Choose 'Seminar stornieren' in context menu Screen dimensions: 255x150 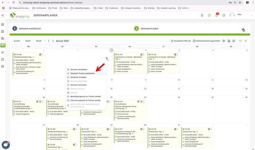coord(78,85)
